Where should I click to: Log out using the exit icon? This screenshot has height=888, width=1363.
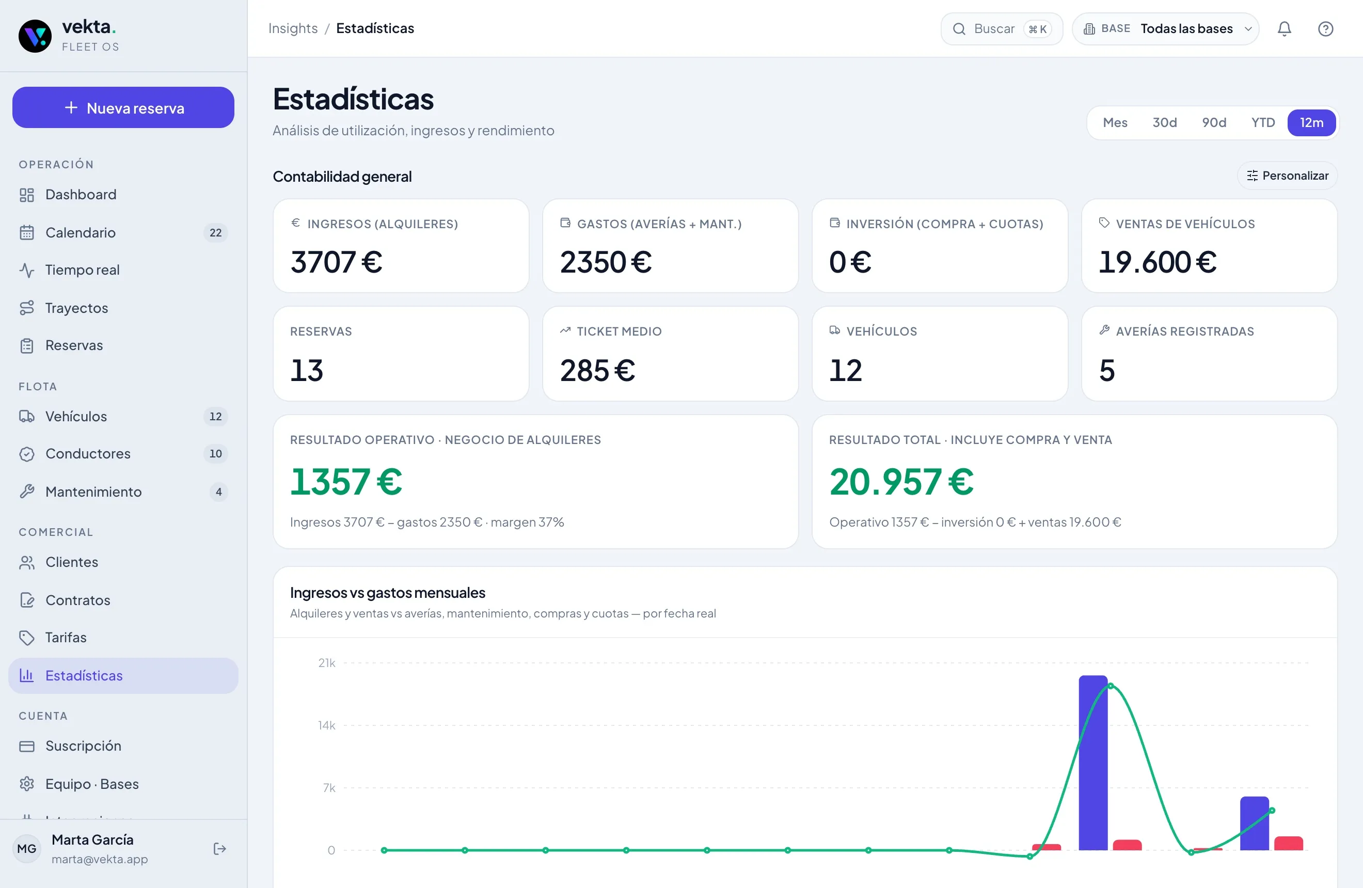(x=220, y=848)
